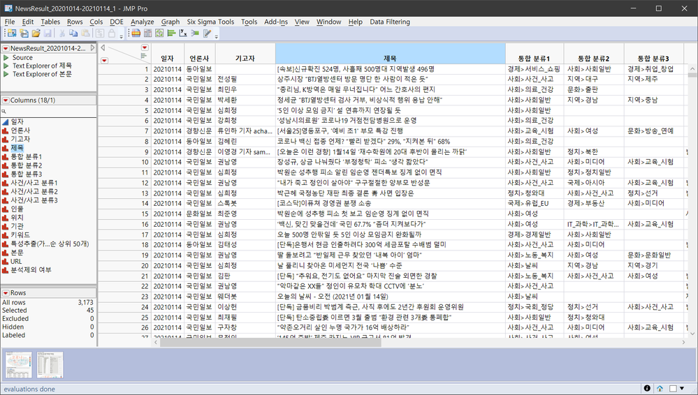
Task: Open the rows red triangle menu in the grid corner
Action: pyautogui.click(x=104, y=60)
